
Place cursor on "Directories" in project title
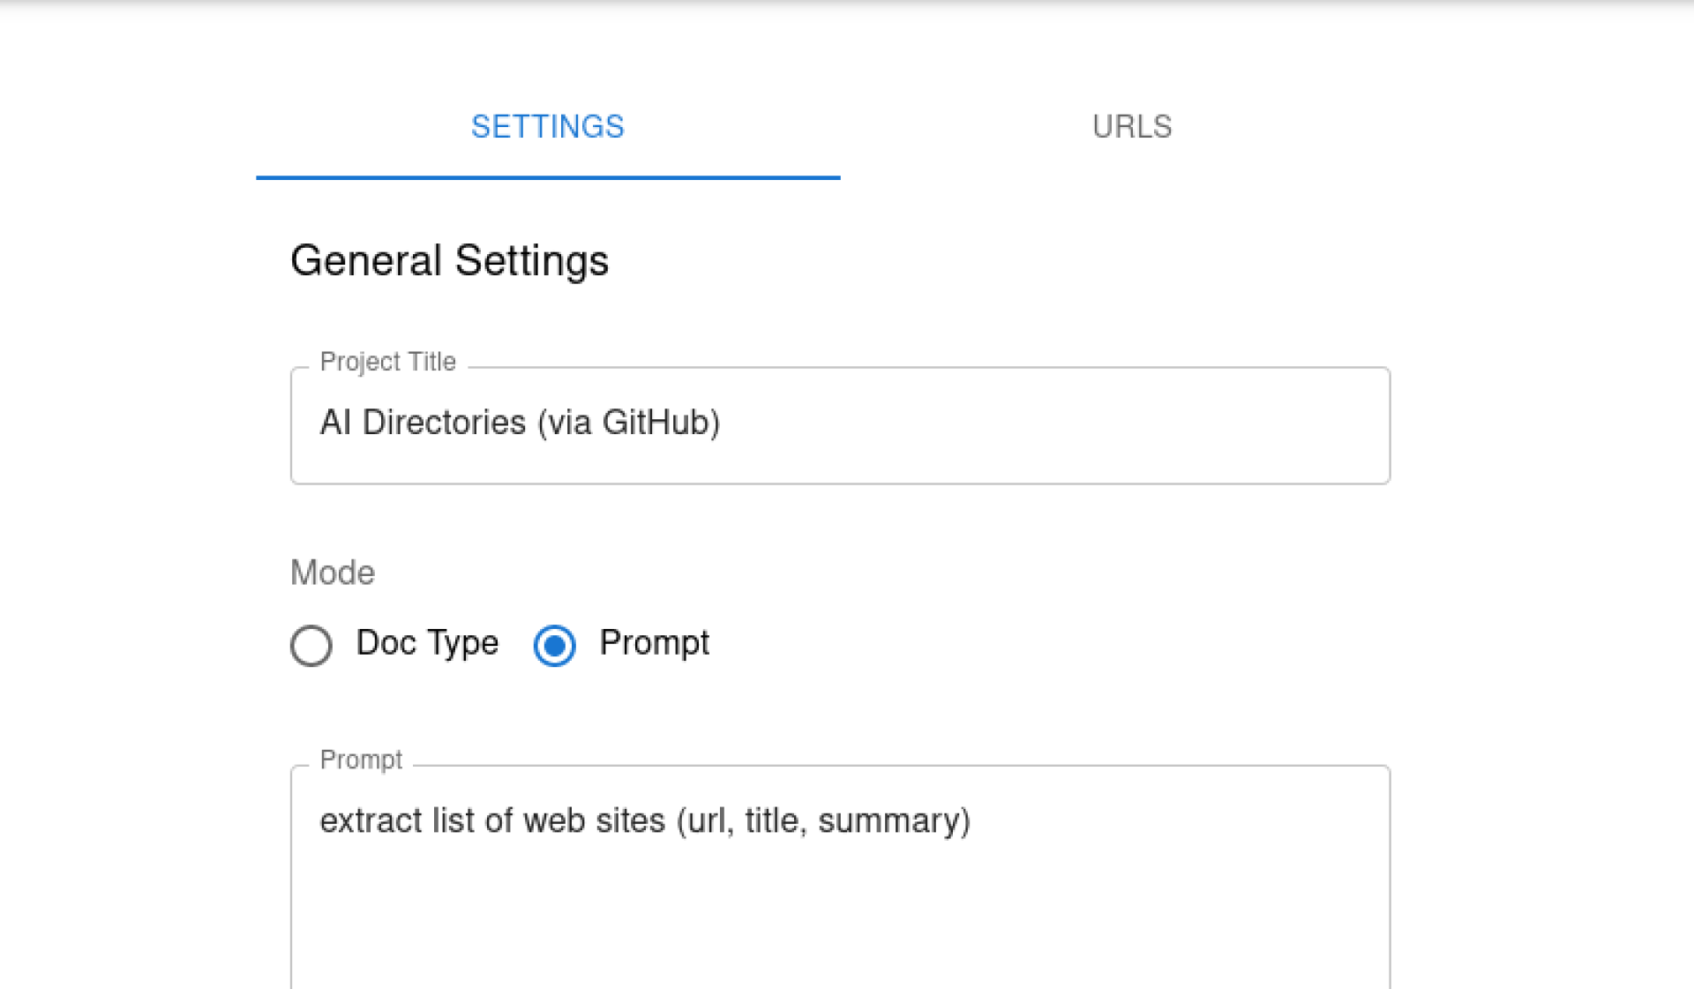[x=444, y=423]
